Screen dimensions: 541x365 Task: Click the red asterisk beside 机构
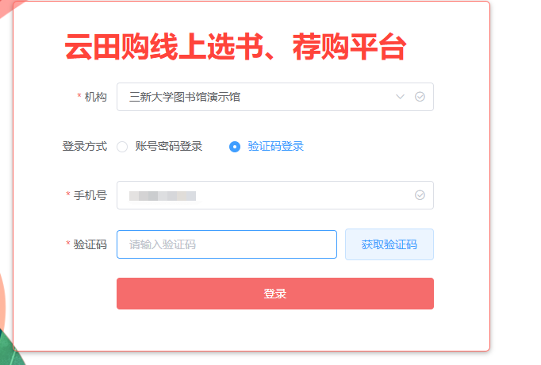pos(79,97)
